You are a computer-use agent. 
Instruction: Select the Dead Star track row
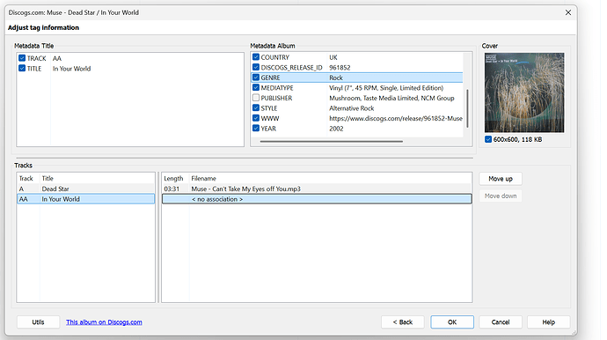(85, 188)
